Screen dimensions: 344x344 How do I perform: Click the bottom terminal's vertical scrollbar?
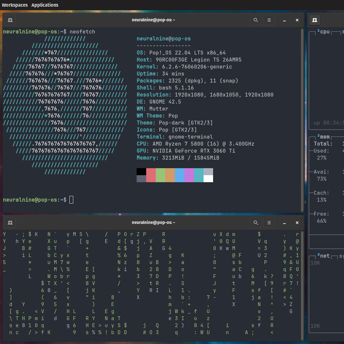coord(302,285)
